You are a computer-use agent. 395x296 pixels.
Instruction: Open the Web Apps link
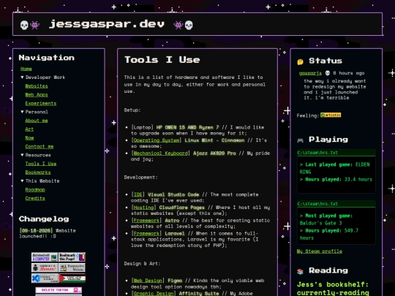tap(37, 94)
